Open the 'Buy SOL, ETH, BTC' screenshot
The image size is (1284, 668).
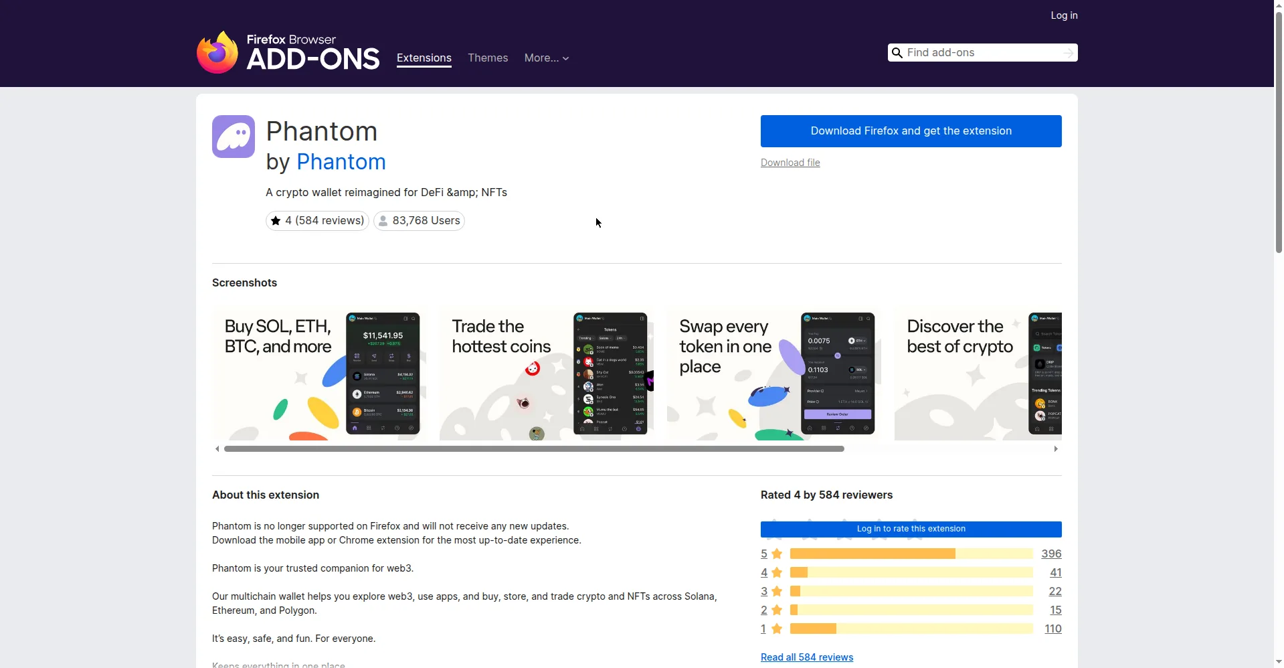(x=319, y=373)
